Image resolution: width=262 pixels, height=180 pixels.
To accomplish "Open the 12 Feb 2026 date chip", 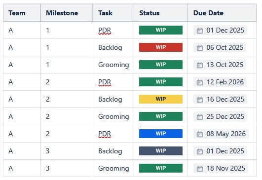I will coord(220,82).
